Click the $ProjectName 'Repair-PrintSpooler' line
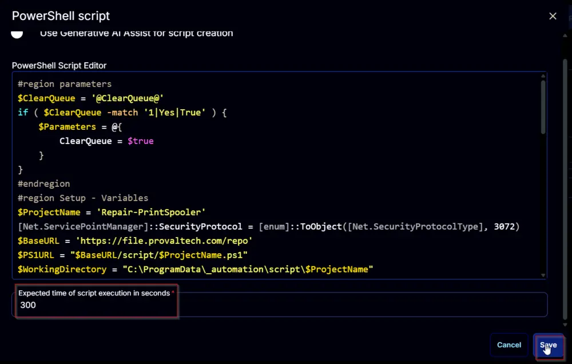572x364 pixels. pyautogui.click(x=112, y=212)
